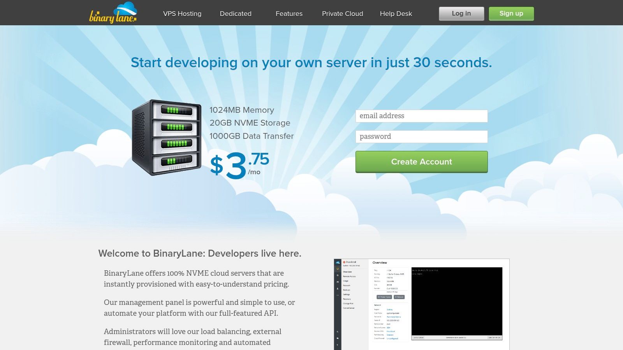Navigate to Private Cloud in the navbar
This screenshot has height=350, width=623.
(x=342, y=14)
